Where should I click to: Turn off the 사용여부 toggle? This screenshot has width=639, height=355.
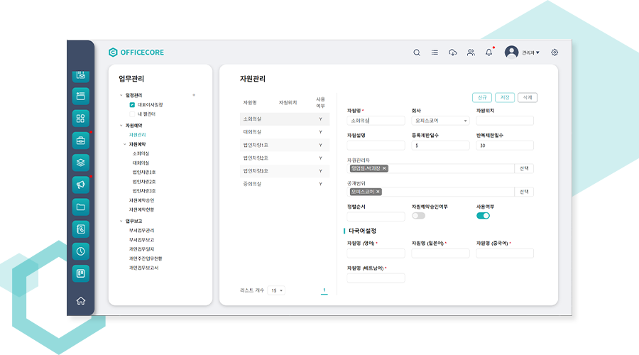point(483,216)
